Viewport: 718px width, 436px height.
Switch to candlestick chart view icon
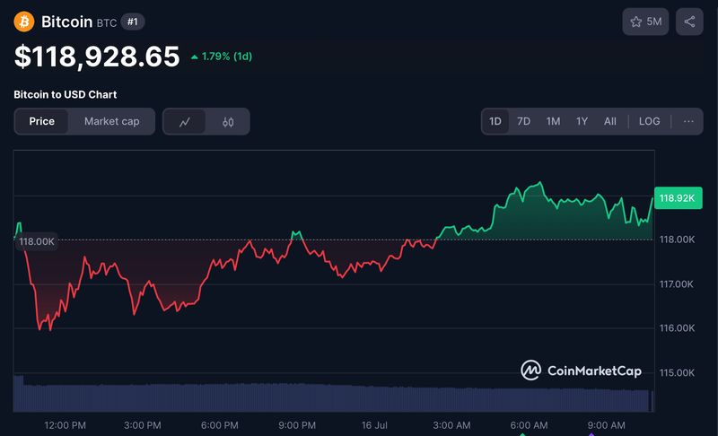(x=228, y=121)
